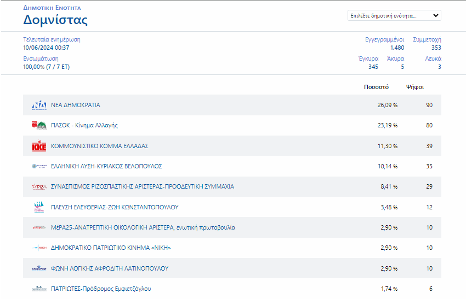
Task: Click the Ποσοστό column header
Action: pos(376,87)
